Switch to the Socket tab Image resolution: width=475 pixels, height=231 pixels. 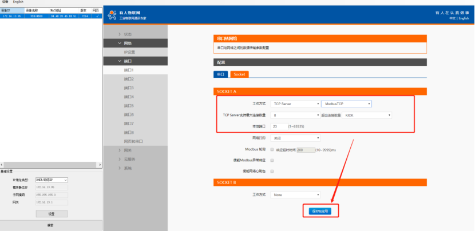(239, 74)
